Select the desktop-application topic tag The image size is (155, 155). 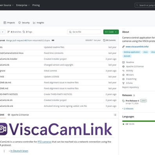[132, 52]
